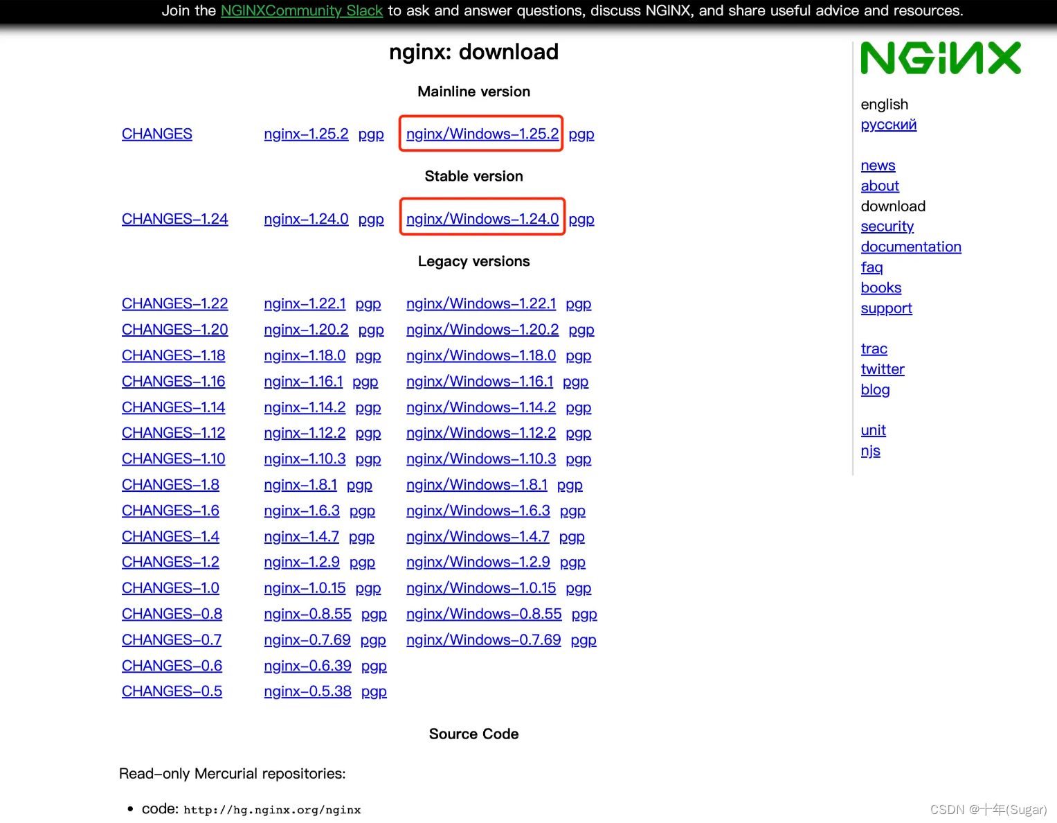Download nginx-1.14.2 source
The image size is (1057, 823).
(305, 407)
